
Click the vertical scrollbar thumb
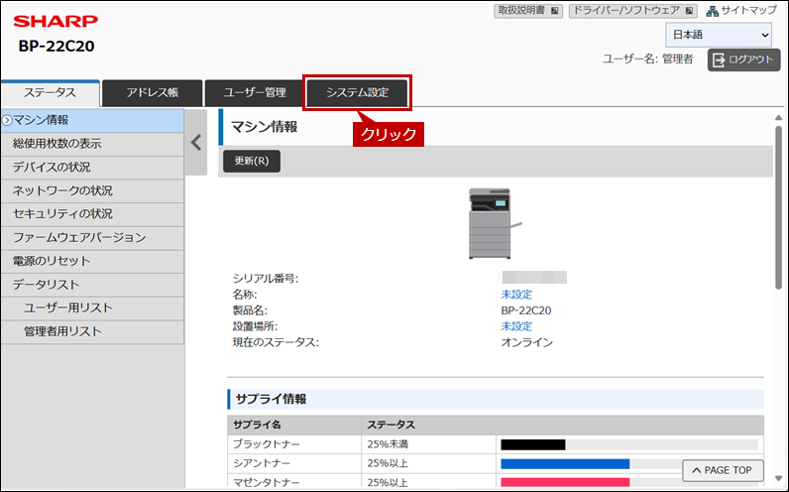pyautogui.click(x=778, y=207)
